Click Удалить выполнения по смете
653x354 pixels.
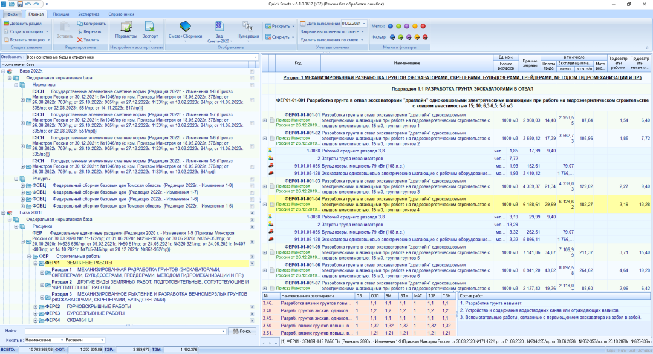[332, 40]
